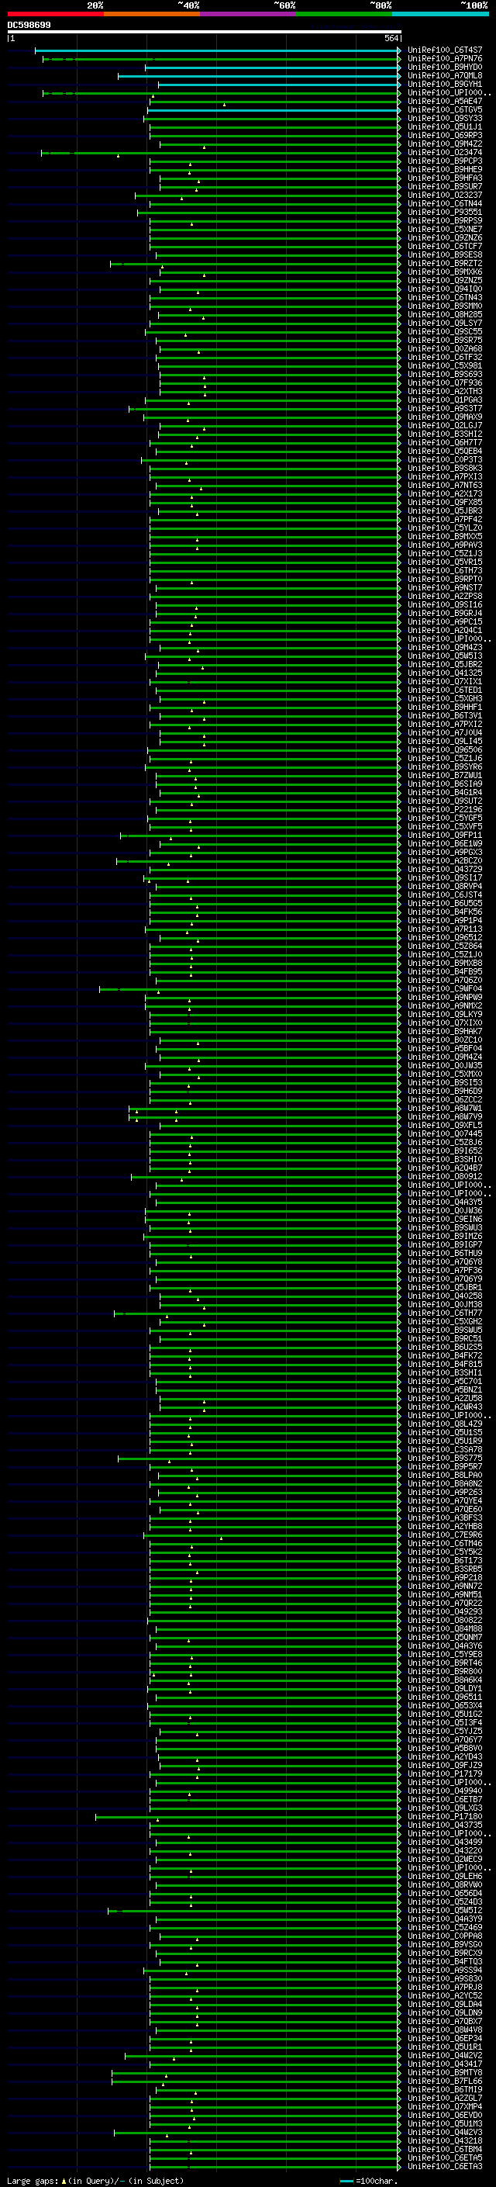Select the UniRef100_B9MTY8 label
Screen dimensions: 496x2187
click(445, 2072)
